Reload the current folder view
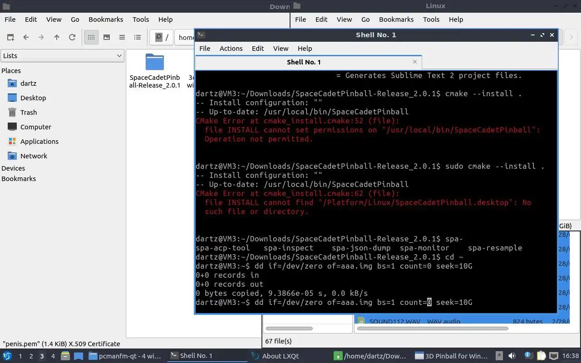The width and height of the screenshot is (581, 363). click(72, 37)
